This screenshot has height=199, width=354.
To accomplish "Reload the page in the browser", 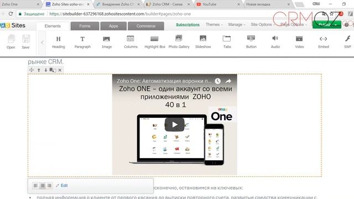I will click(11, 14).
